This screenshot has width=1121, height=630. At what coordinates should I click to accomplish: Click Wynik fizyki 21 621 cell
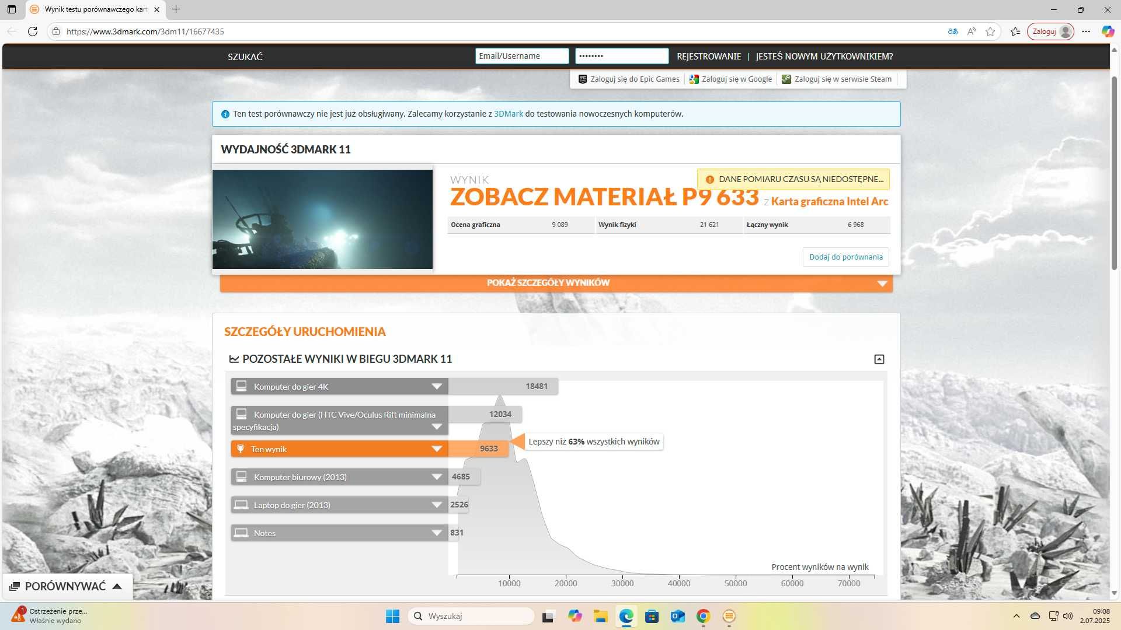pyautogui.click(x=669, y=225)
